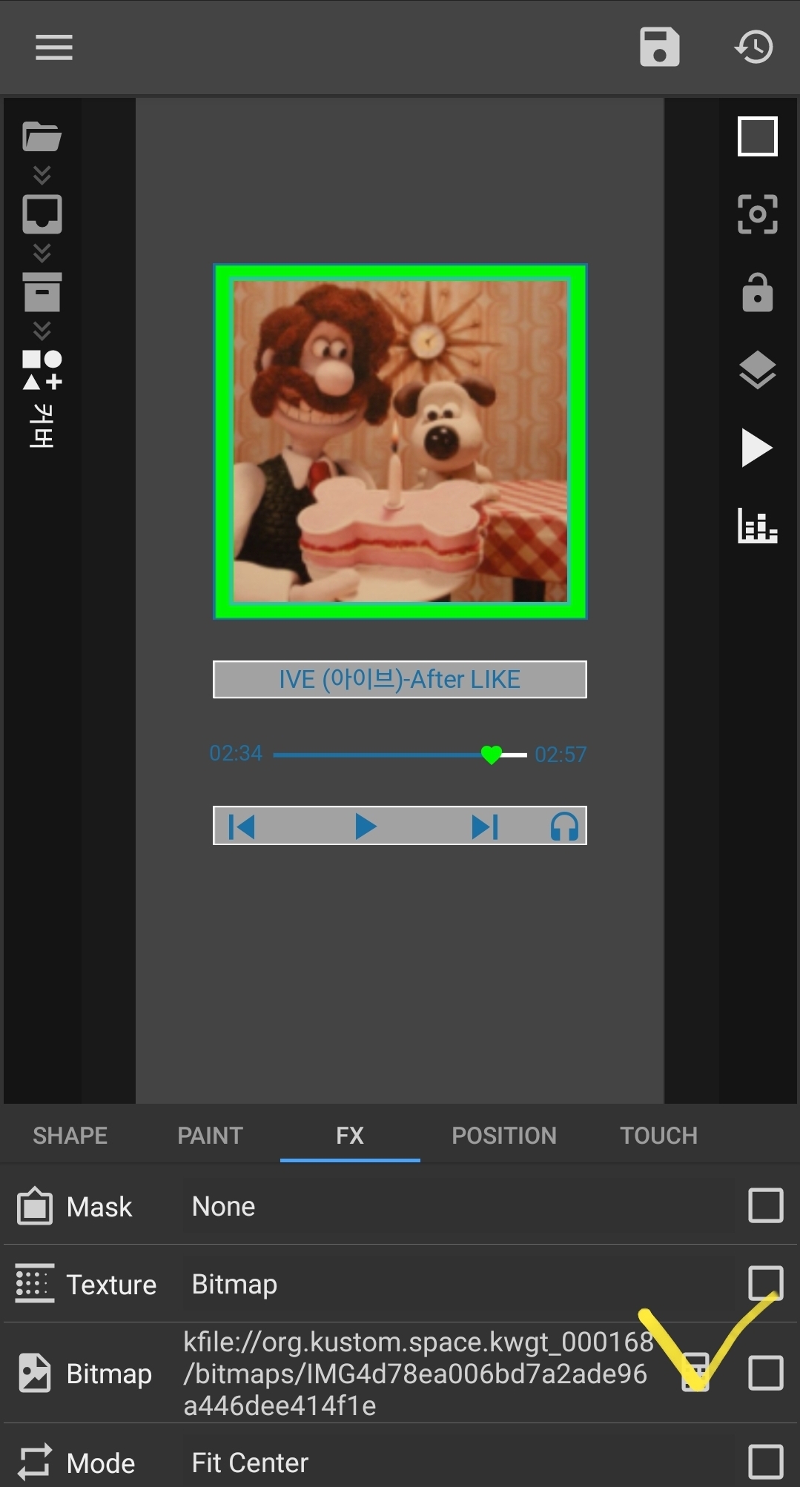
Task: Tap the headphones icon in widget
Action: 564,826
